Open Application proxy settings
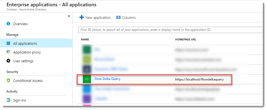Image resolution: width=267 pixels, height=110 pixels. pyautogui.click(x=27, y=52)
